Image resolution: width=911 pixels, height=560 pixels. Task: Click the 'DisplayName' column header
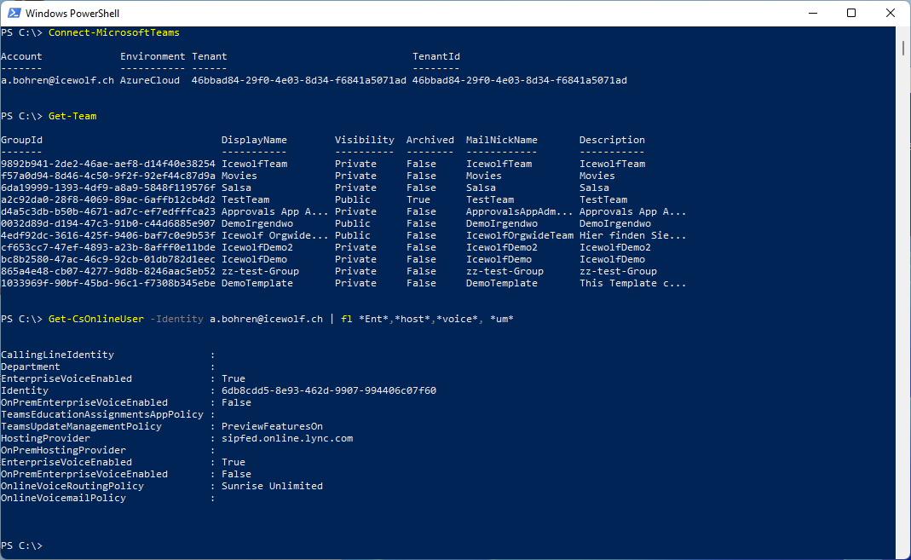(254, 140)
